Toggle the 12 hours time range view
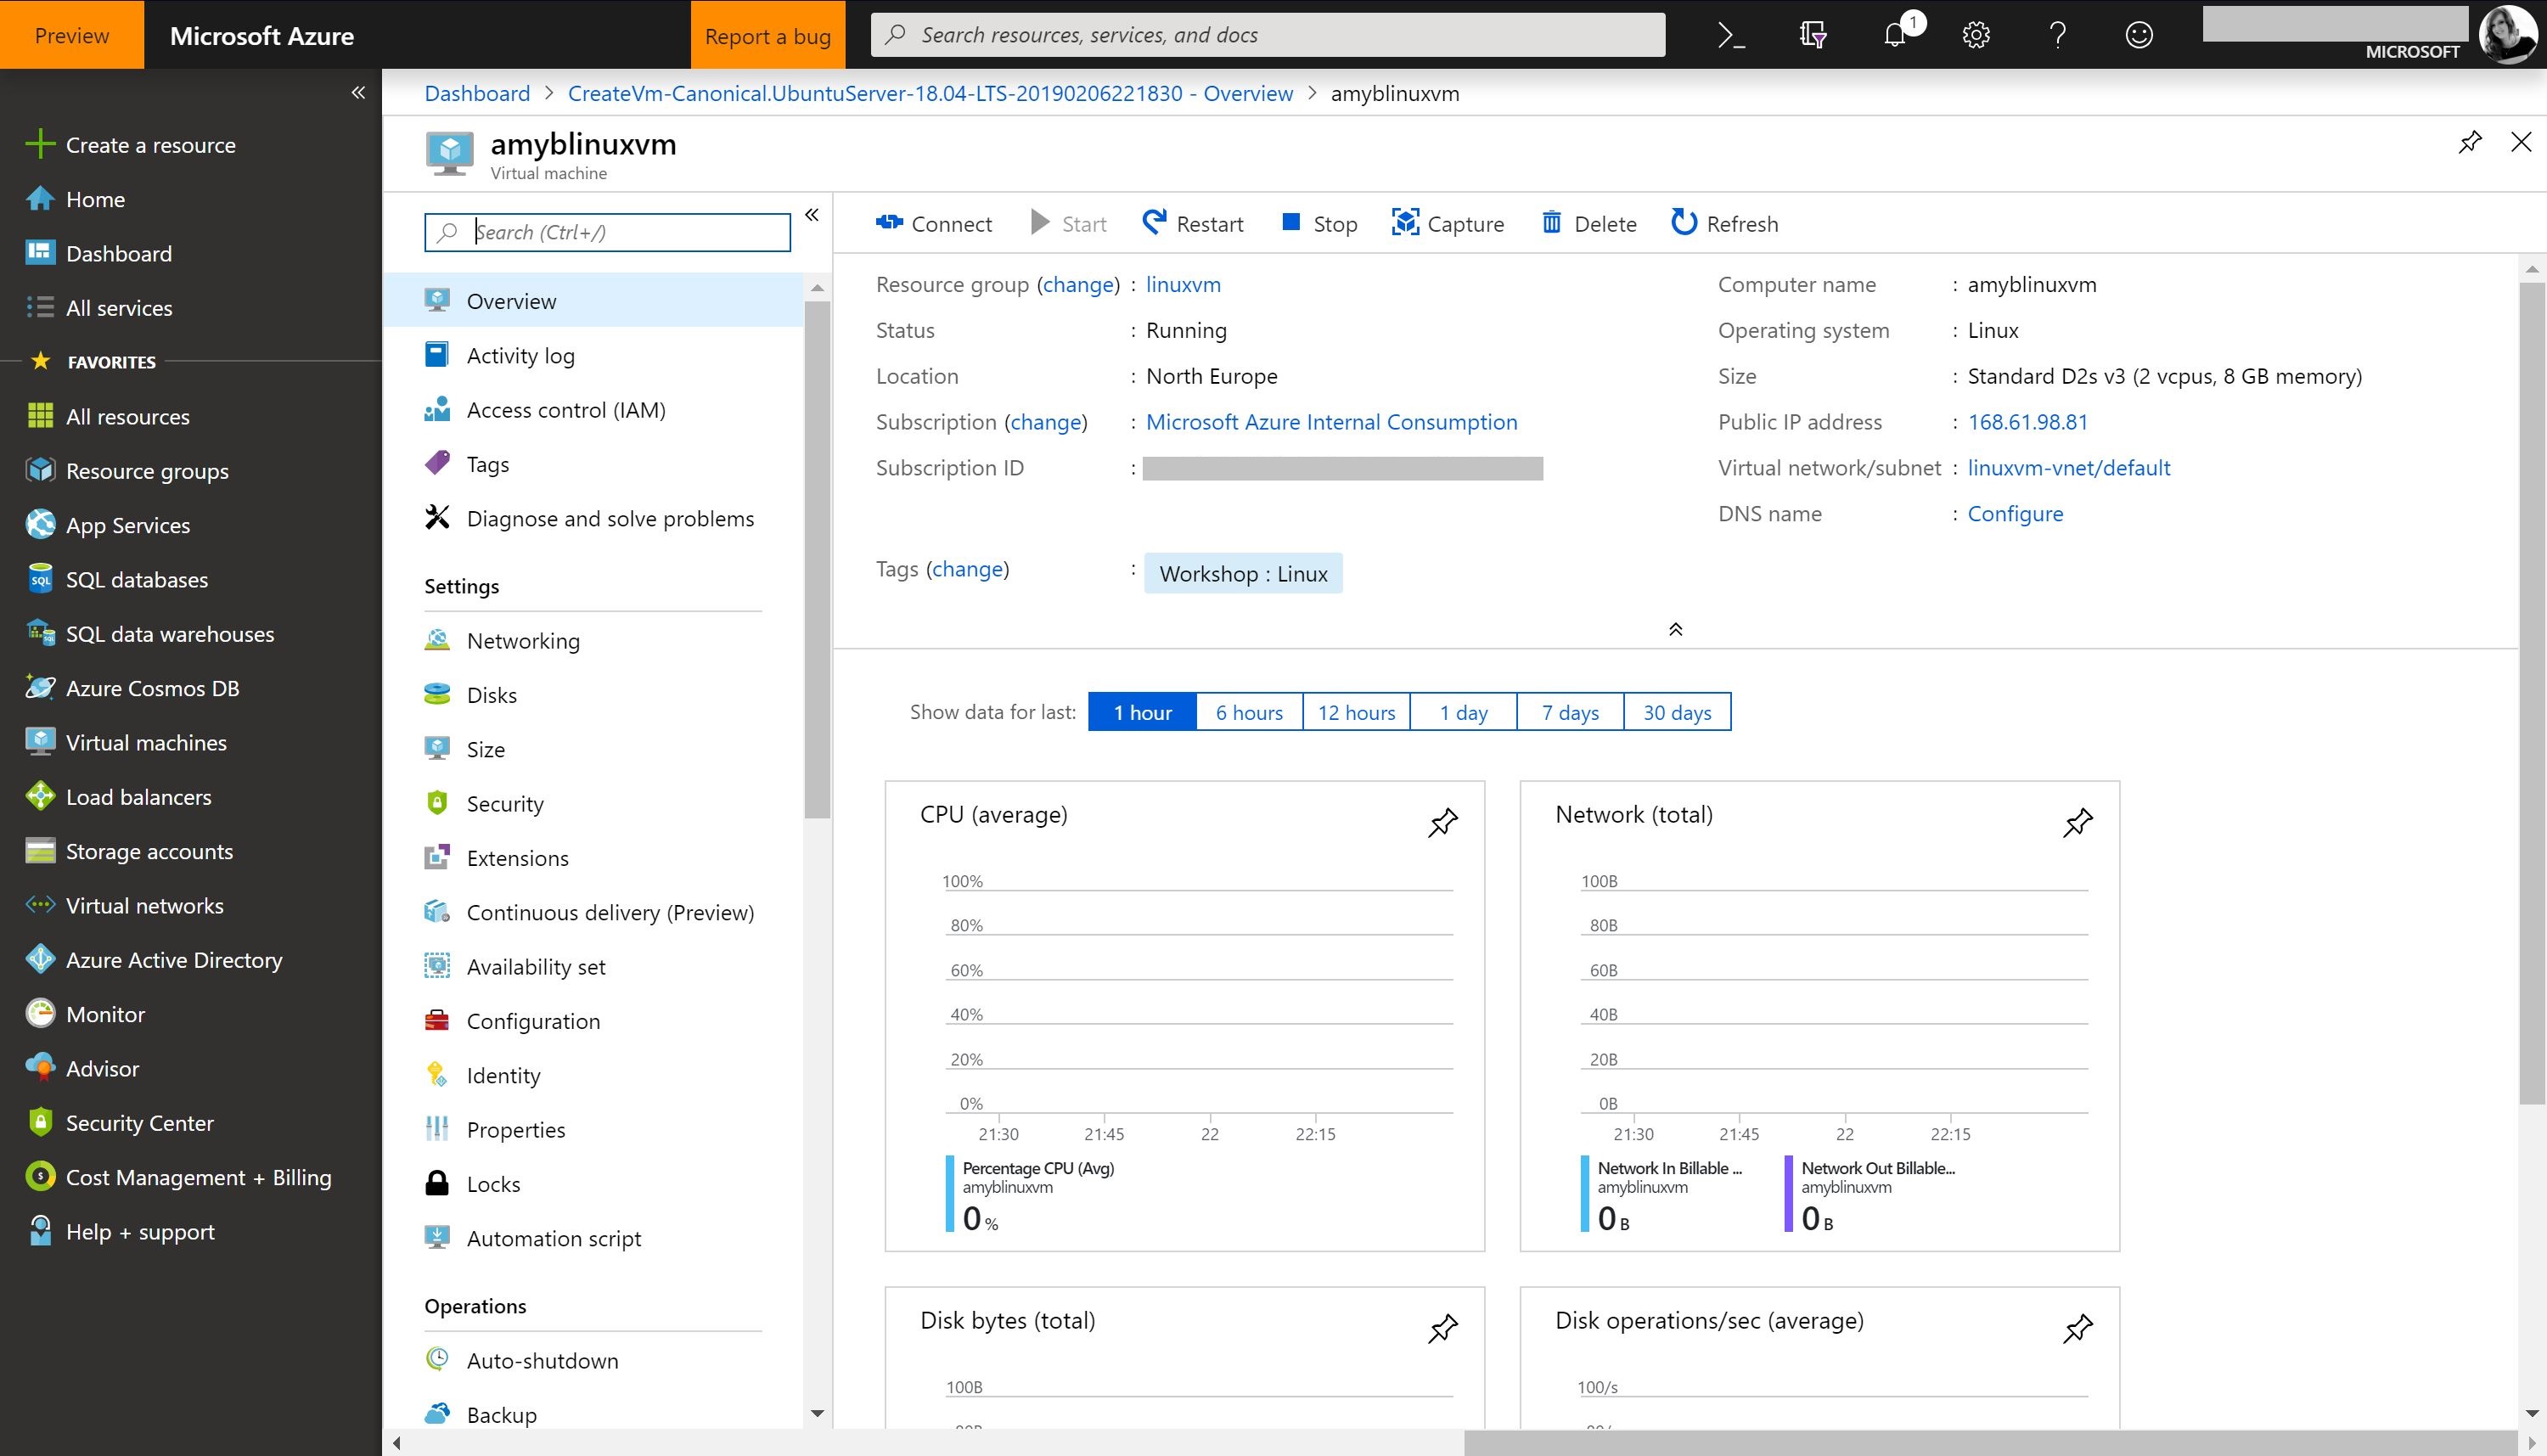The height and width of the screenshot is (1456, 2547). tap(1356, 711)
